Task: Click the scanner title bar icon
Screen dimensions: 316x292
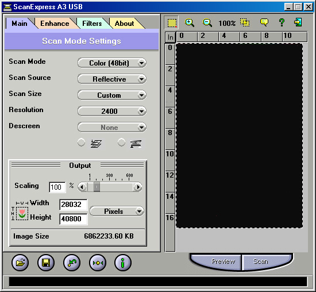Action: (x=7, y=7)
